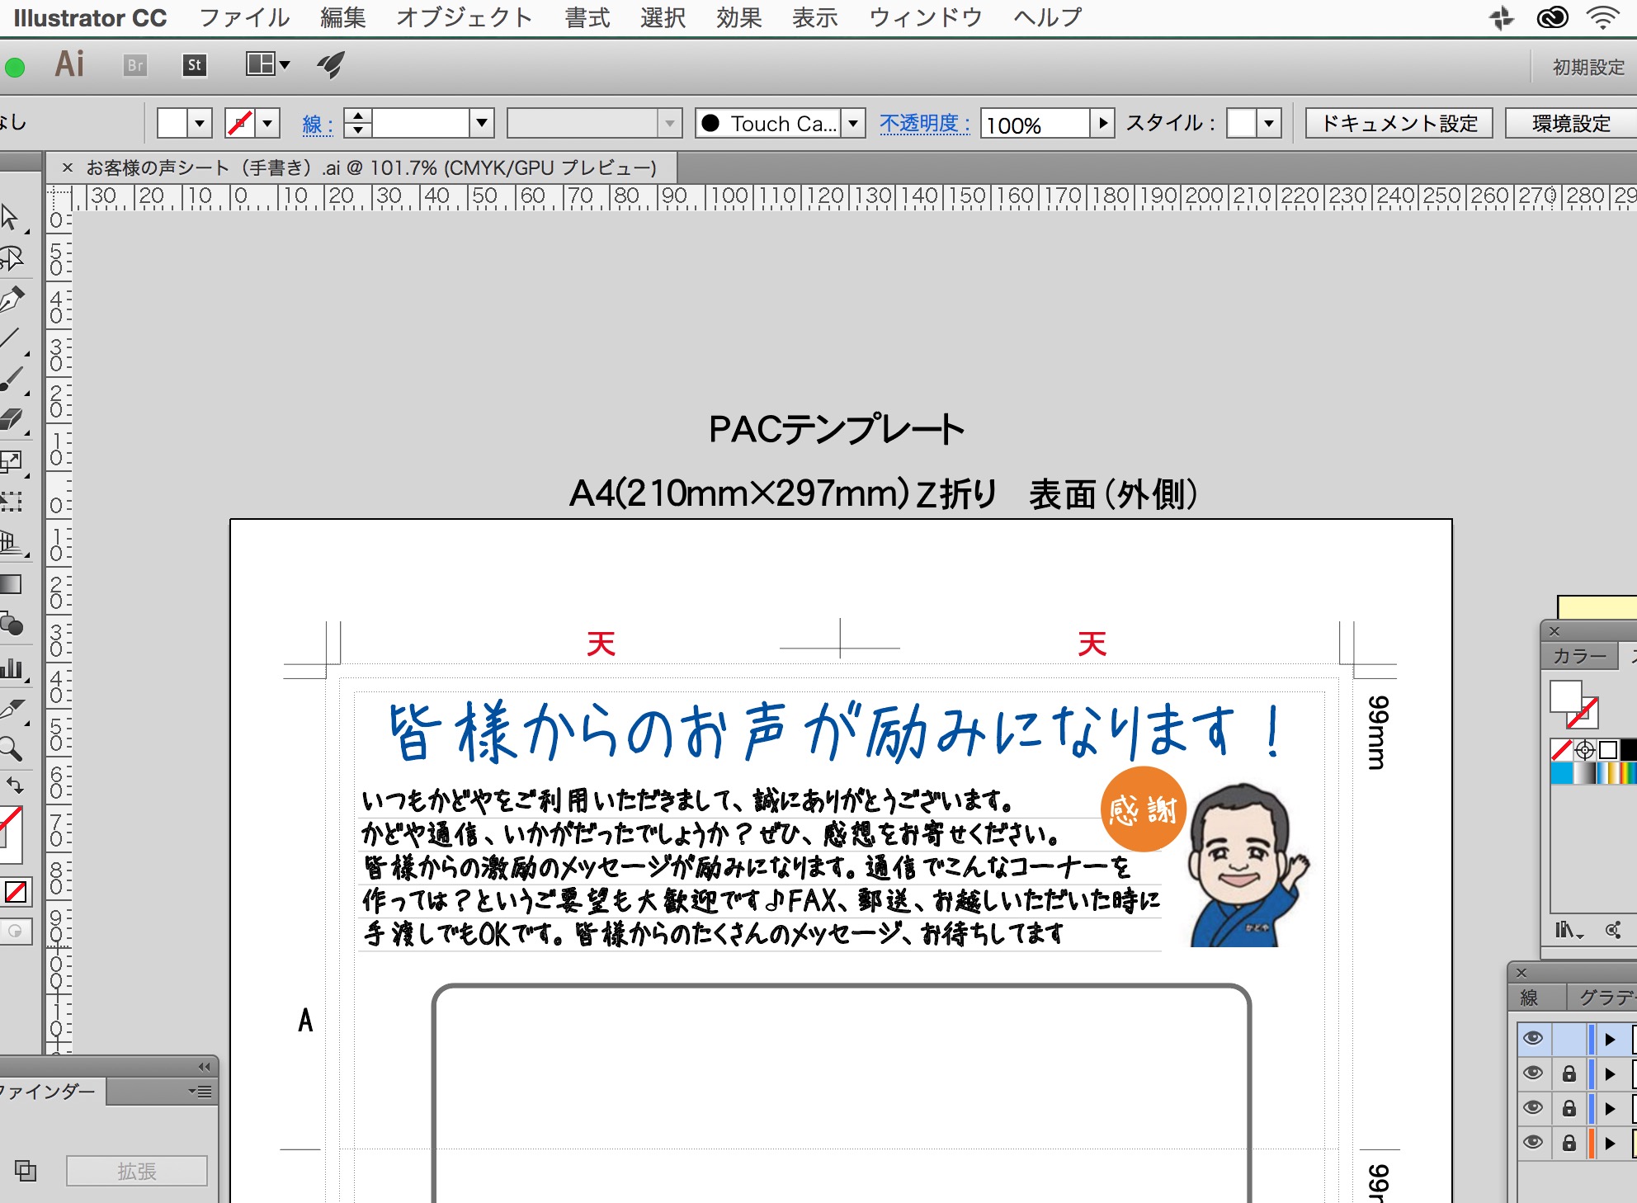Open the Touch Ca... brush dropdown

[853, 123]
